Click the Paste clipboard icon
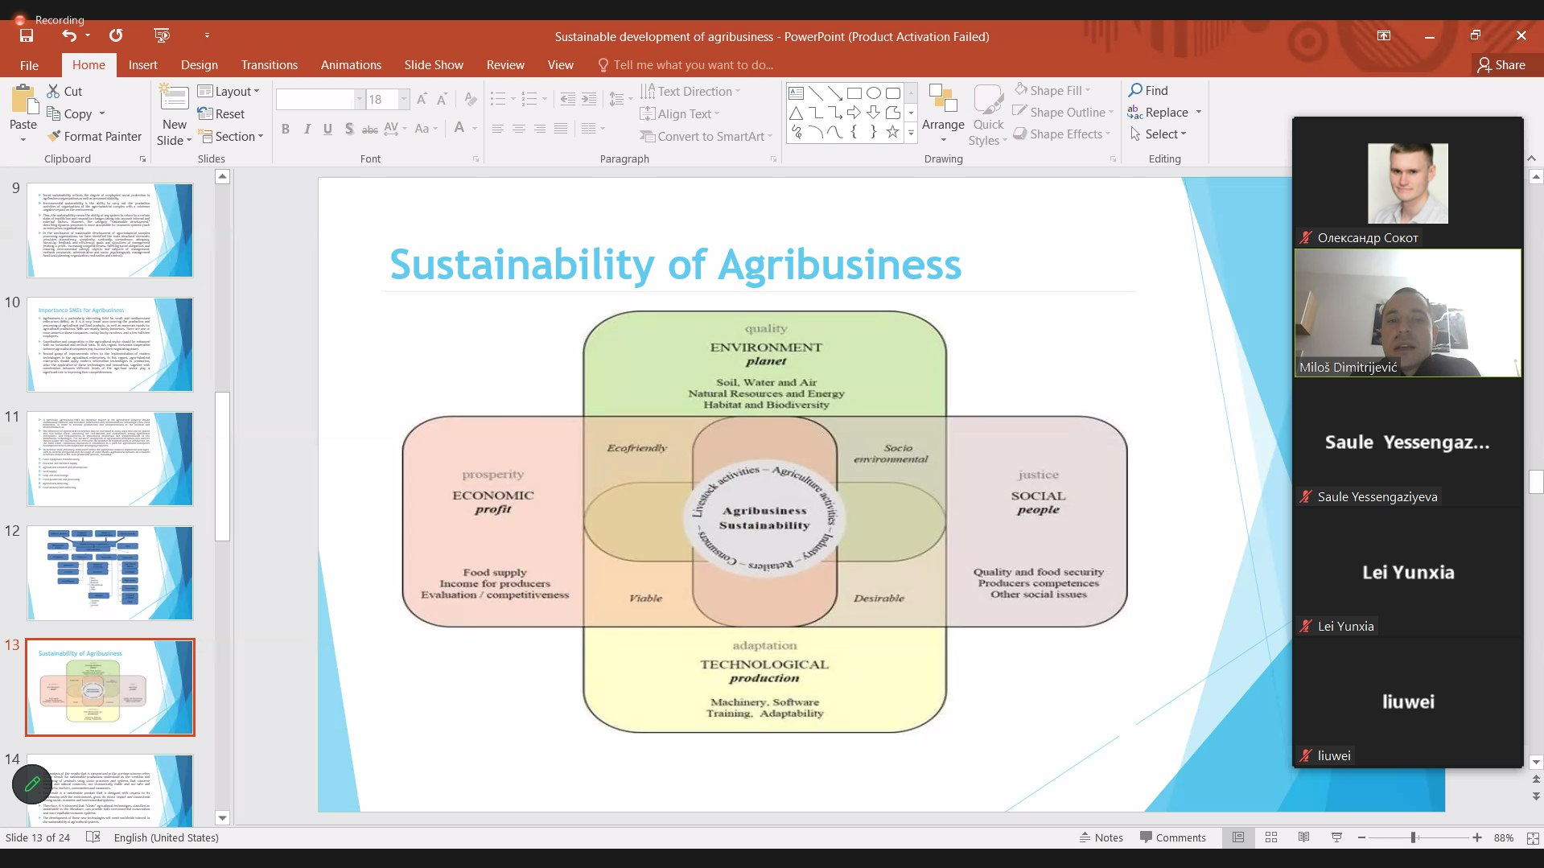 pos(23,101)
